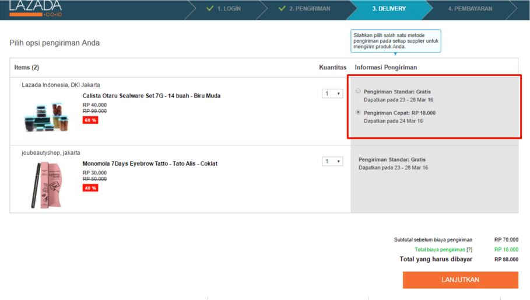530x300 pixels.
Task: Go to step 4. Pembayaran
Action: click(470, 9)
